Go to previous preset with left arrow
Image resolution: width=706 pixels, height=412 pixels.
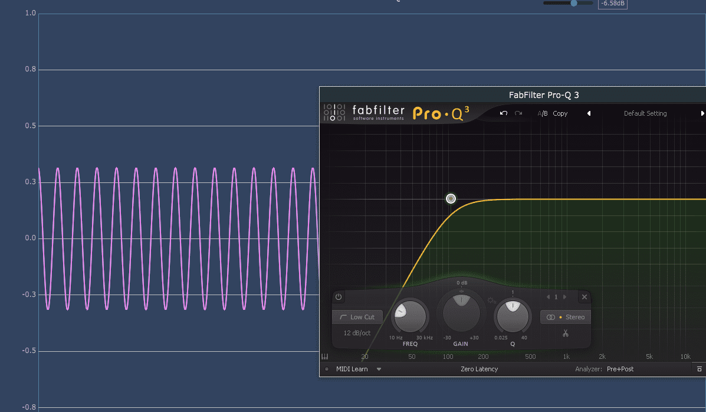pos(589,113)
